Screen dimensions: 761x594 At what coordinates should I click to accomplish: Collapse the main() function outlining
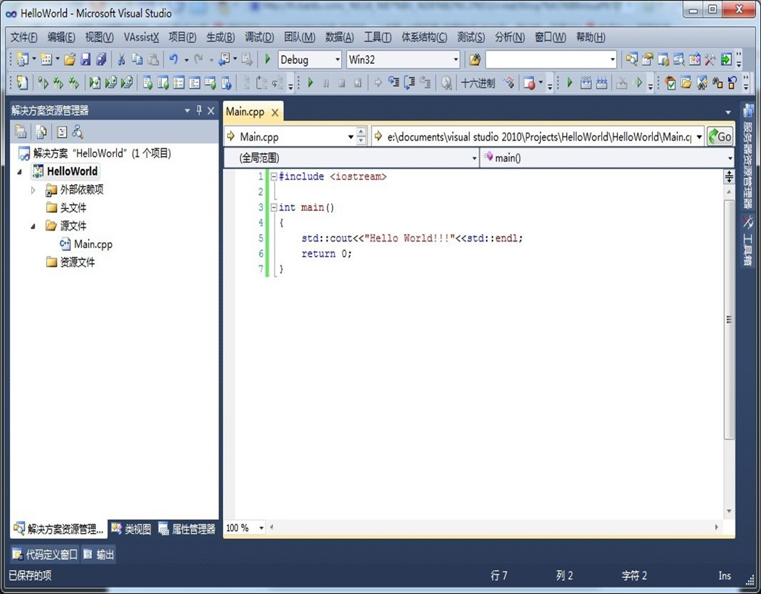pyautogui.click(x=274, y=207)
